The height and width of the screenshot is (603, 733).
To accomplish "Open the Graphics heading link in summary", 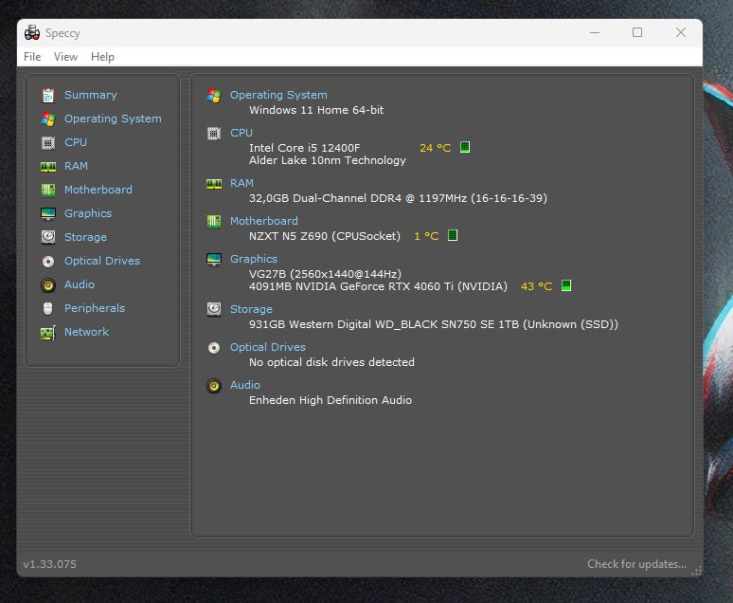I will point(253,259).
